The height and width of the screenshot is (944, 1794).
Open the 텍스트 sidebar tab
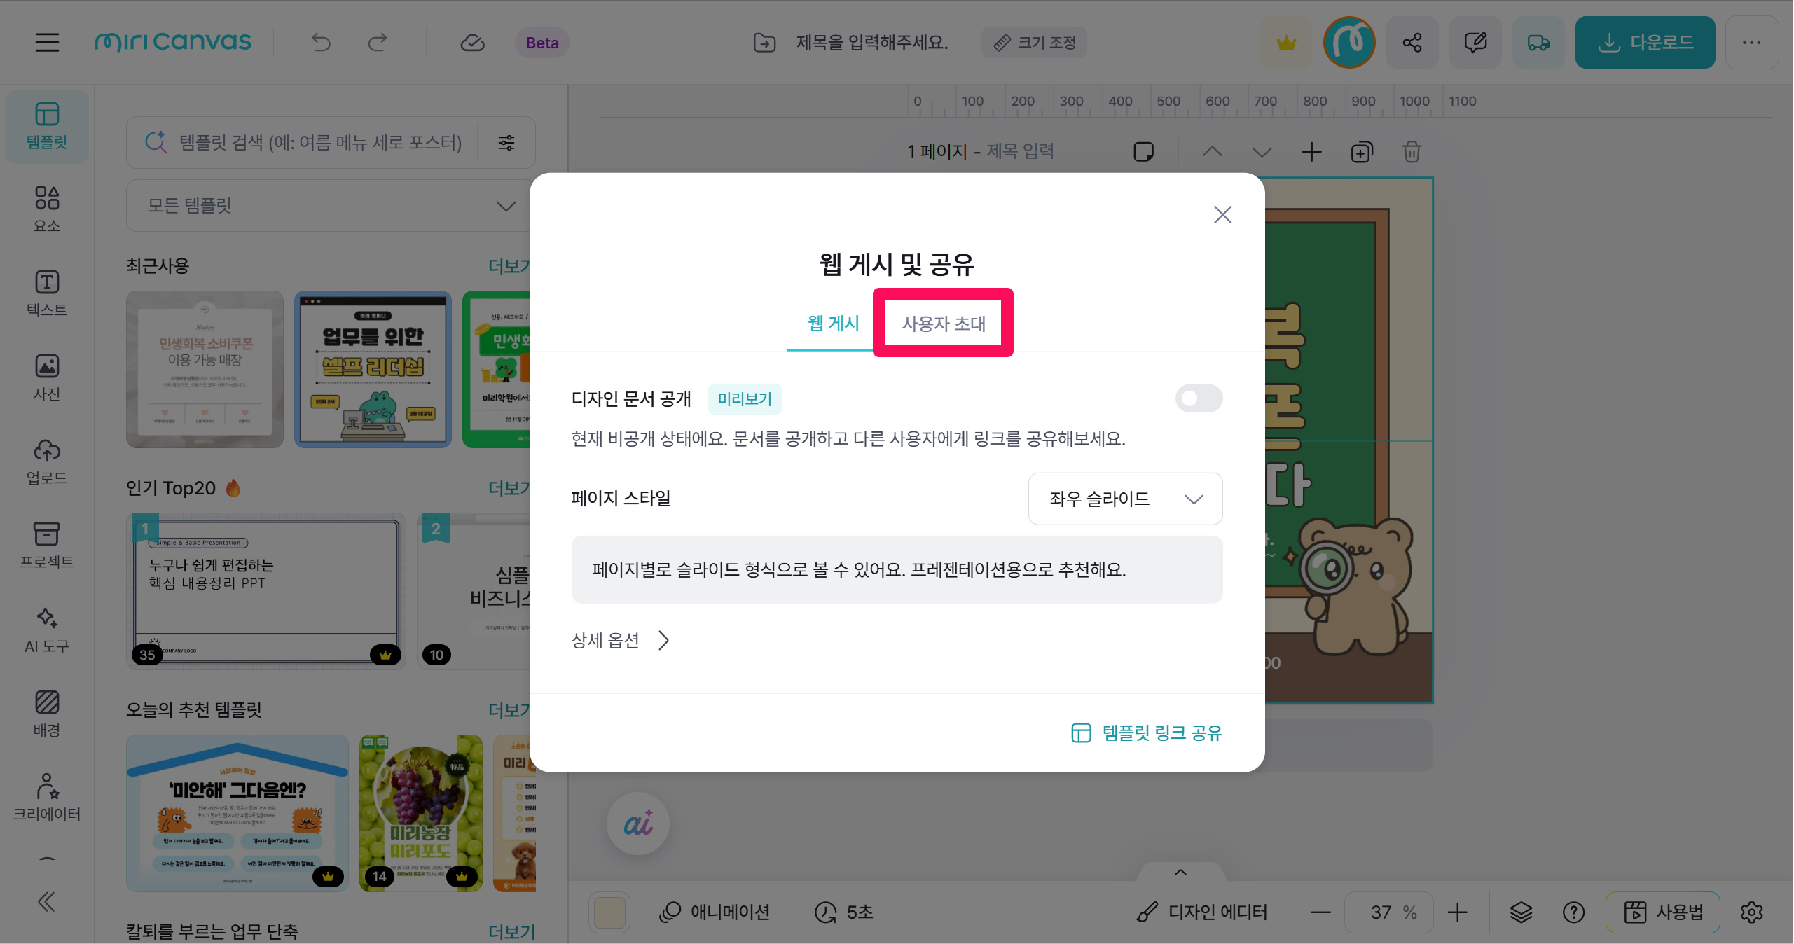pos(47,293)
